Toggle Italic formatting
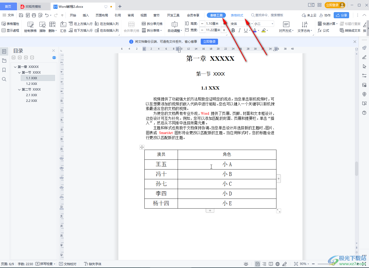The width and height of the screenshot is (369, 268). coord(239,30)
